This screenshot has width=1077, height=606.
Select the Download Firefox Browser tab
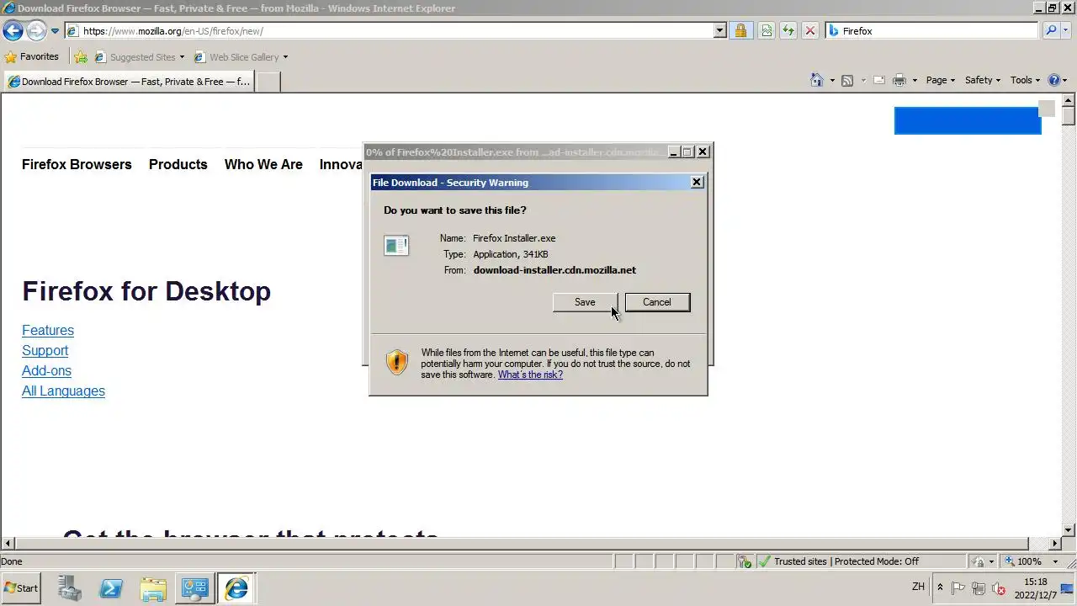tap(128, 82)
